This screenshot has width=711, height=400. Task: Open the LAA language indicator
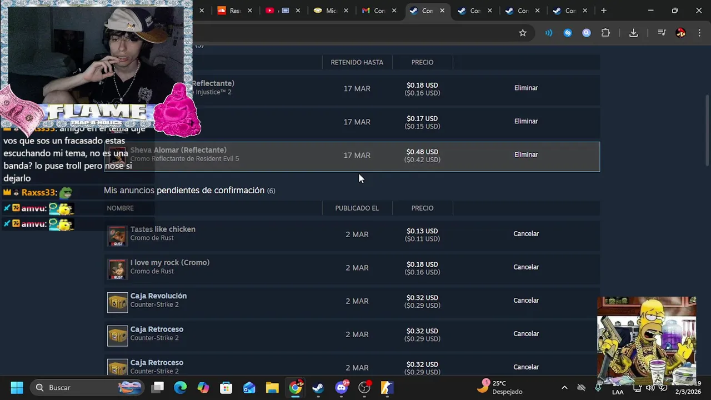pyautogui.click(x=618, y=392)
